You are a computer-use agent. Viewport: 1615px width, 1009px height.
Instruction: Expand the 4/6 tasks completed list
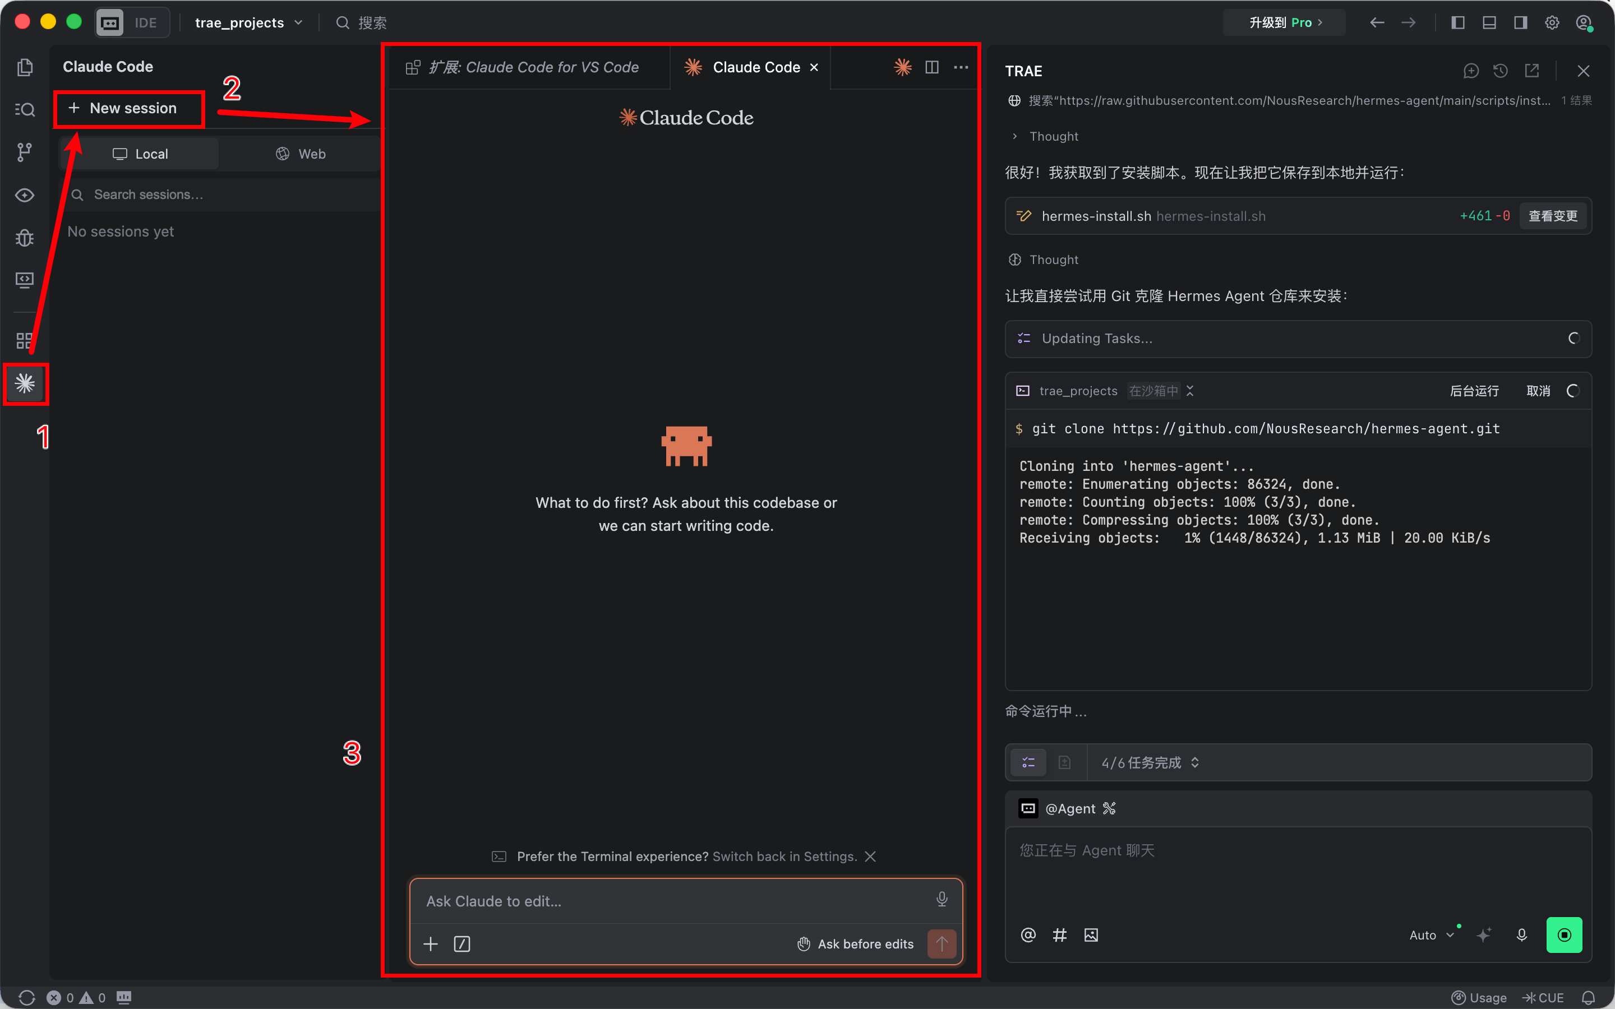click(1151, 762)
